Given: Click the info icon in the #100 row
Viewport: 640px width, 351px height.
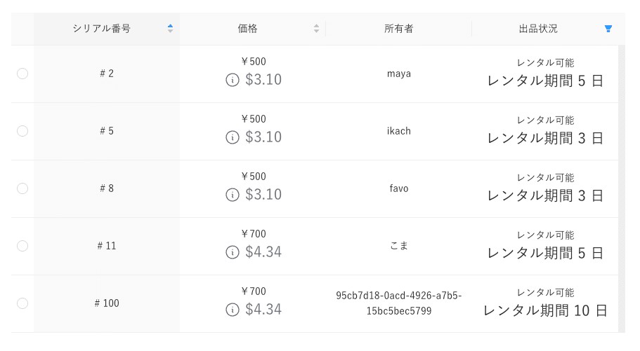Looking at the screenshot, I should 233,310.
